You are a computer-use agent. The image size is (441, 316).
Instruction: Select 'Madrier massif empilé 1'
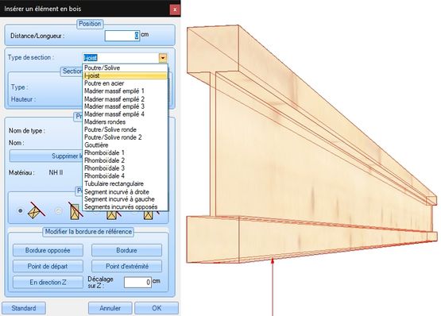pyautogui.click(x=126, y=91)
